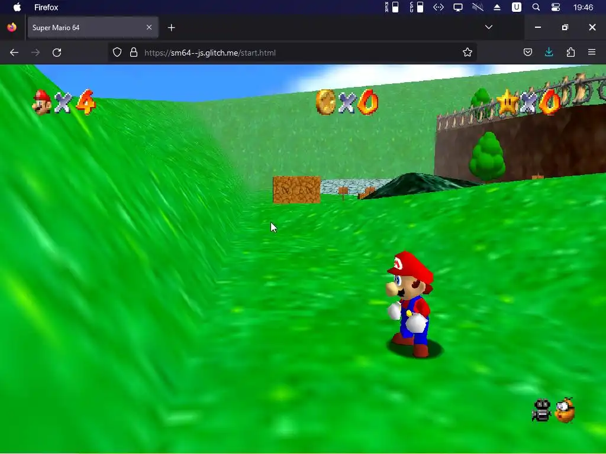Image resolution: width=606 pixels, height=454 pixels.
Task: Click the muted sound menu bar icon
Action: [478, 7]
